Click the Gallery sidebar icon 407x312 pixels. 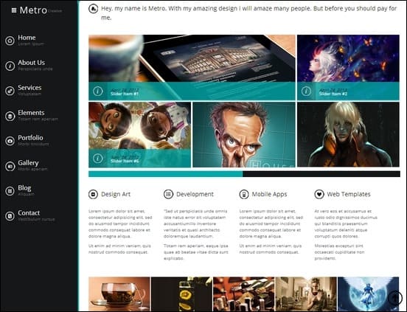[10, 166]
